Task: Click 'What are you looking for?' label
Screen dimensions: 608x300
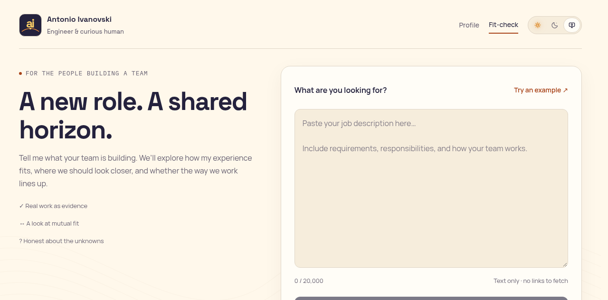Action: [x=341, y=90]
